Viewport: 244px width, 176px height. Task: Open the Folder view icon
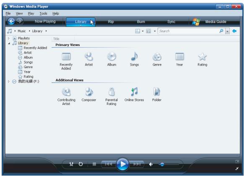[157, 92]
